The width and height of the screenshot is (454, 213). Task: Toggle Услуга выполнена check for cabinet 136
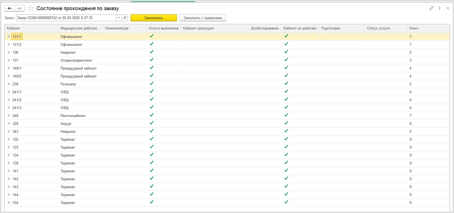point(152,52)
